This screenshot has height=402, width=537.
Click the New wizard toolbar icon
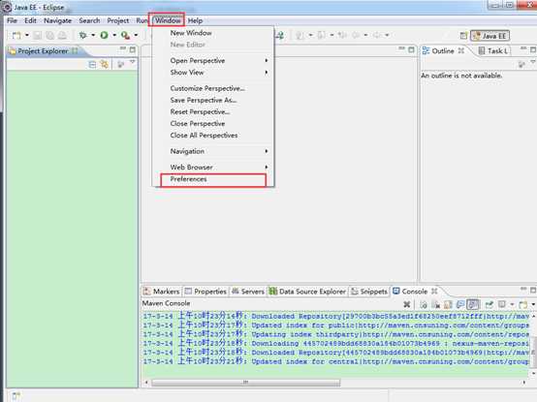coord(16,35)
